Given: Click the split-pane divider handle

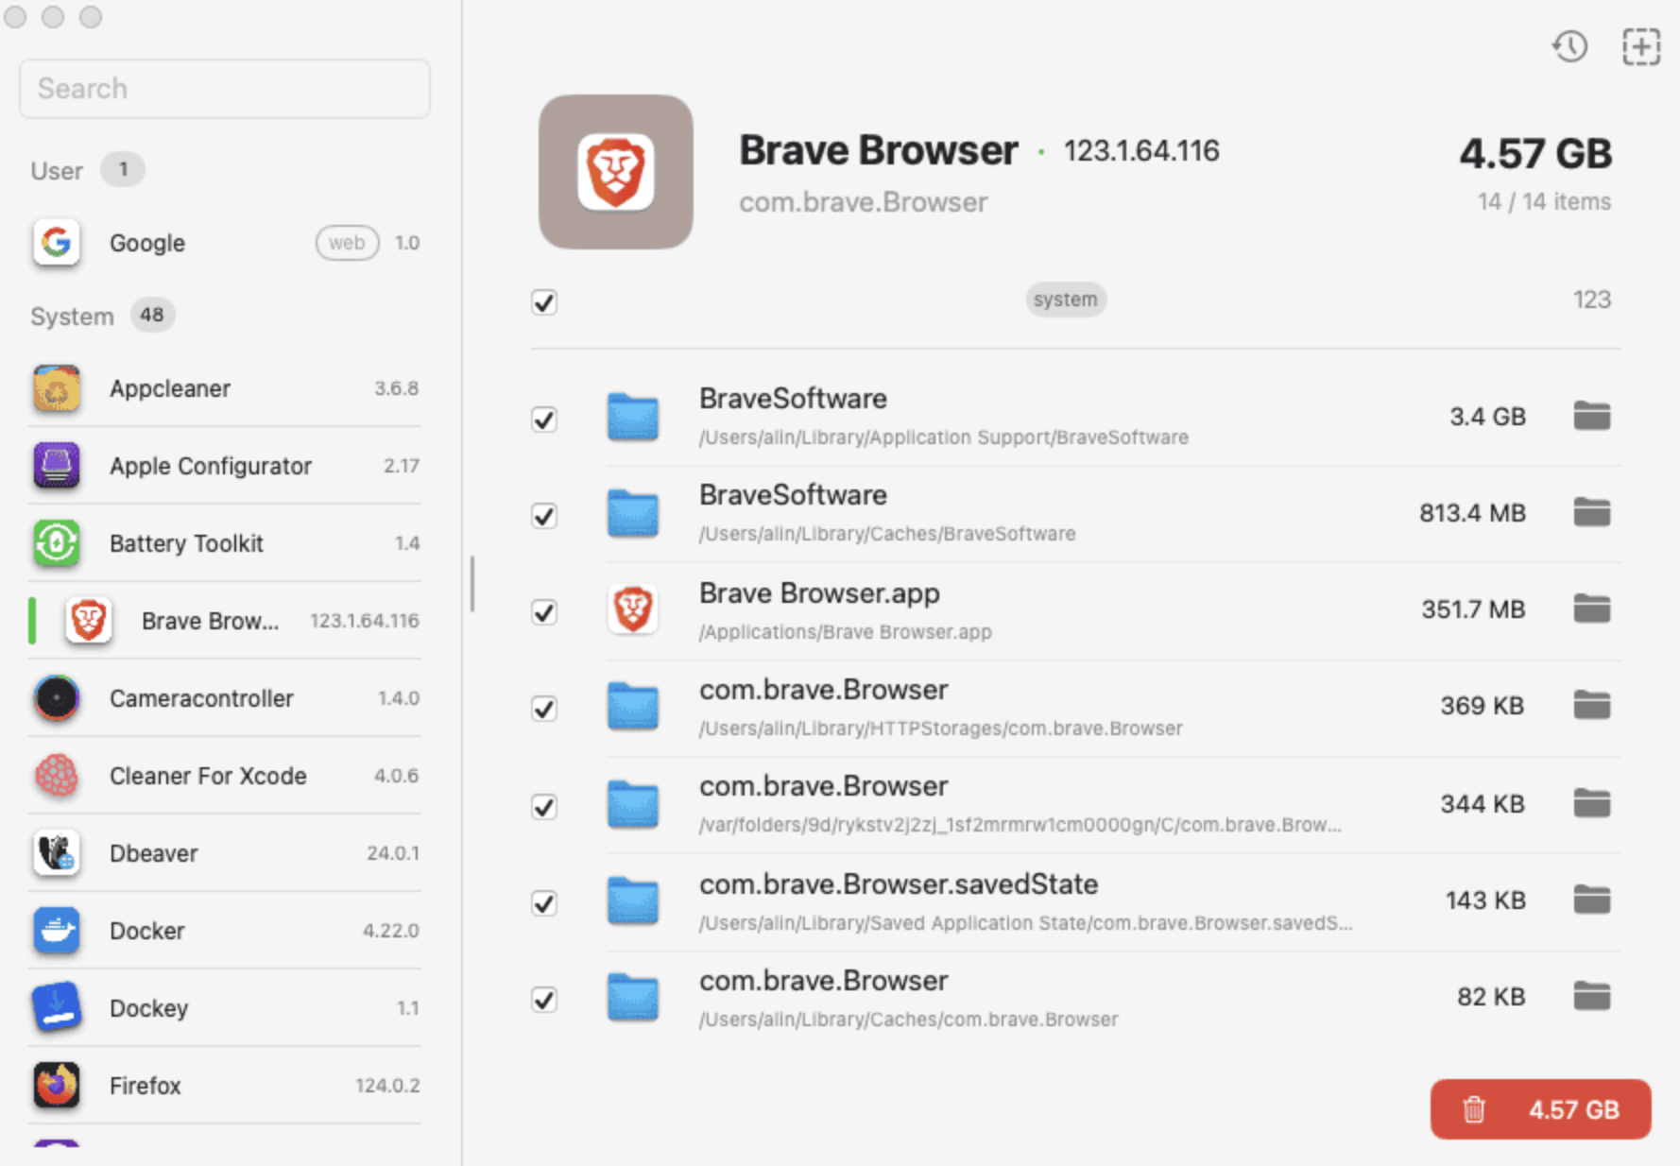Looking at the screenshot, I should [471, 584].
